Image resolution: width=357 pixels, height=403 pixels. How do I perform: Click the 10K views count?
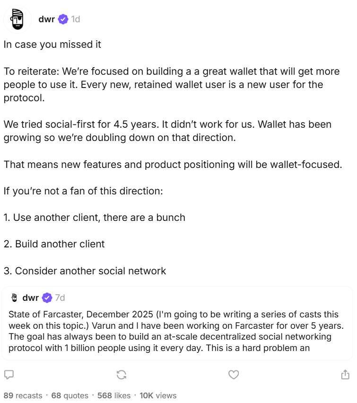(158, 395)
